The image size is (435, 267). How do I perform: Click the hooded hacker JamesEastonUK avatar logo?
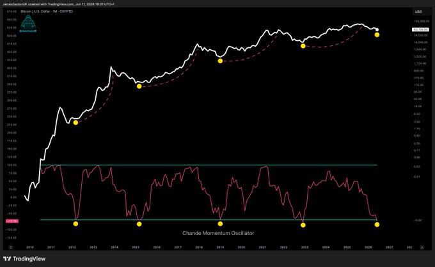[28, 24]
